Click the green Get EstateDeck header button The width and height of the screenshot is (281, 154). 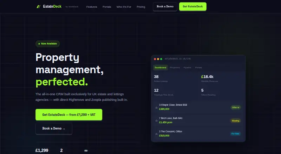point(192,6)
